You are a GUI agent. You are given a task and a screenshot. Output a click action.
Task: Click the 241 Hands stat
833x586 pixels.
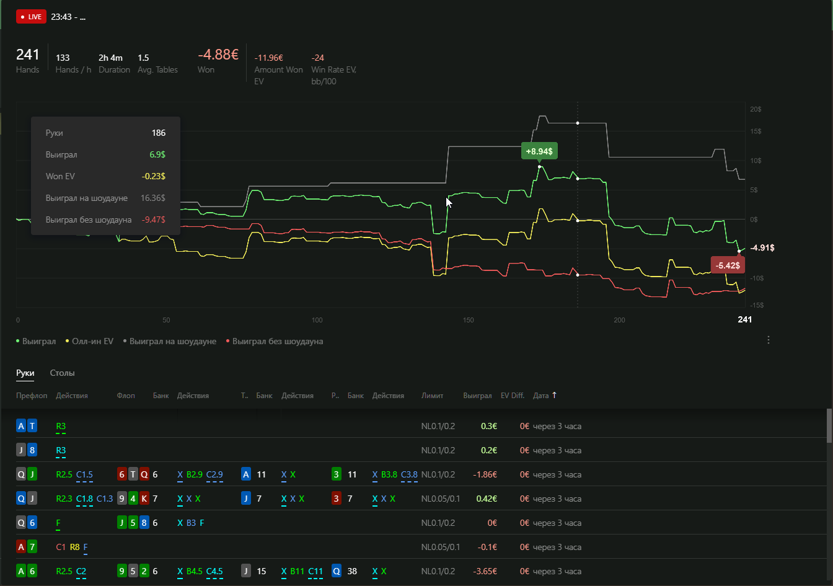point(28,60)
